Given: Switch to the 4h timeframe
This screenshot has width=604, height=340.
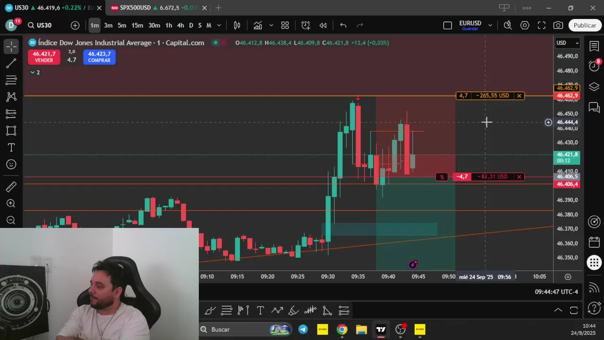Looking at the screenshot, I should [180, 25].
